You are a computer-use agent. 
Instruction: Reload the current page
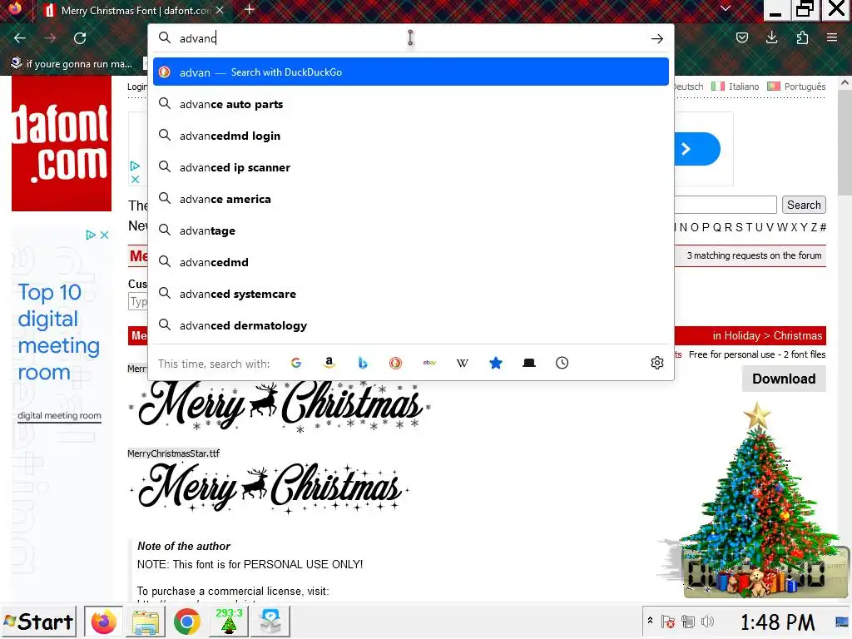(x=80, y=38)
